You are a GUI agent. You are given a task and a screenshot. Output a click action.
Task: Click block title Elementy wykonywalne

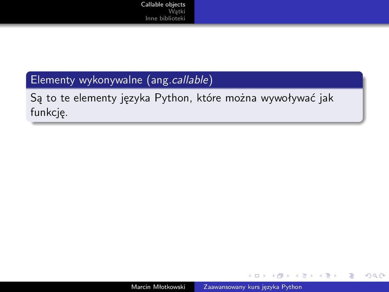pos(122,80)
